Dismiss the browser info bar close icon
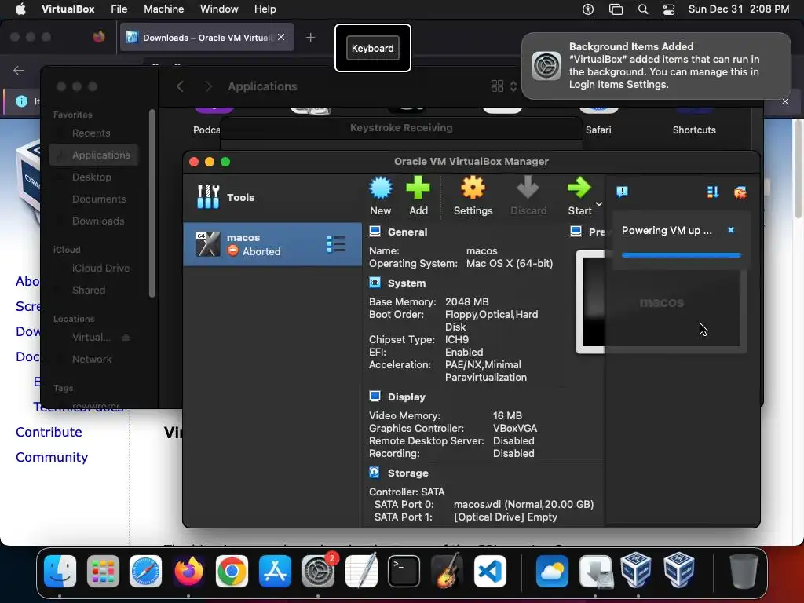Image resolution: width=804 pixels, height=603 pixels. 785,101
